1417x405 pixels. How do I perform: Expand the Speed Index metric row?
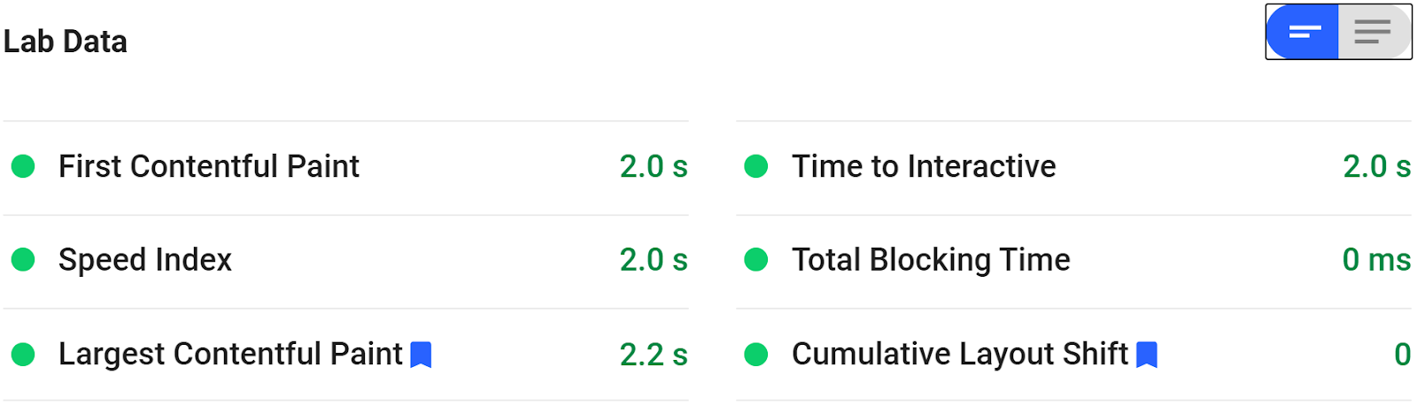point(346,261)
